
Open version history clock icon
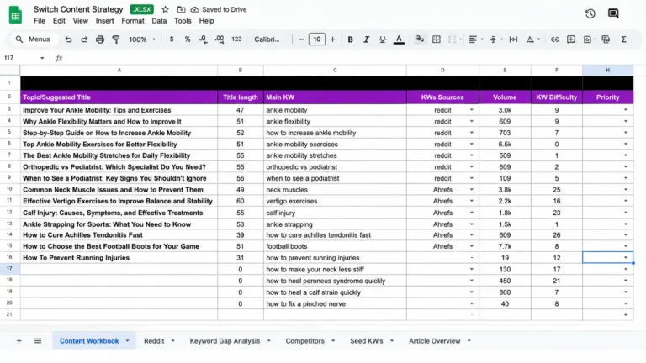point(590,13)
